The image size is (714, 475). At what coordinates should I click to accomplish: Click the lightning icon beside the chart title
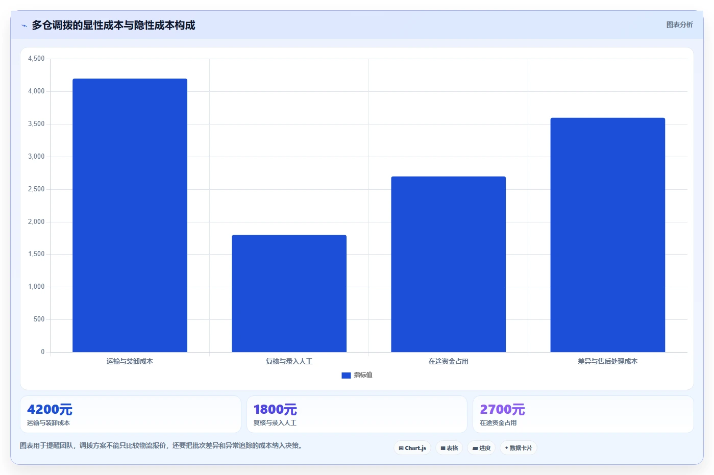(24, 26)
